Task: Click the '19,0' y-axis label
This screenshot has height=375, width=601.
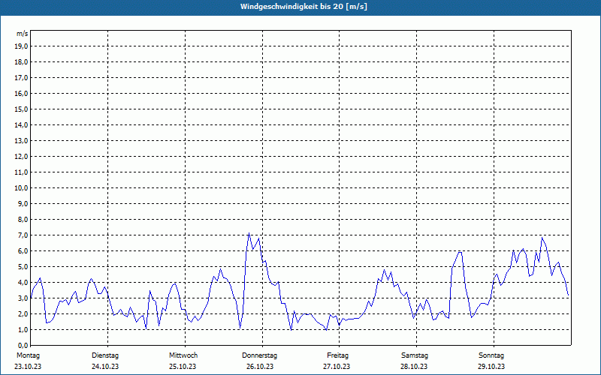Action: pos(20,46)
